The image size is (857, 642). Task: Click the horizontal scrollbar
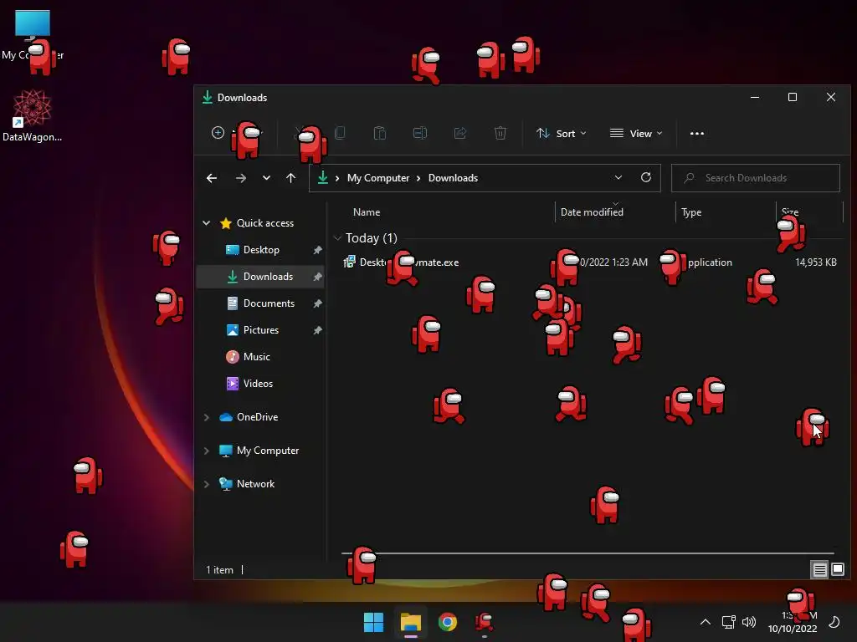[588, 553]
